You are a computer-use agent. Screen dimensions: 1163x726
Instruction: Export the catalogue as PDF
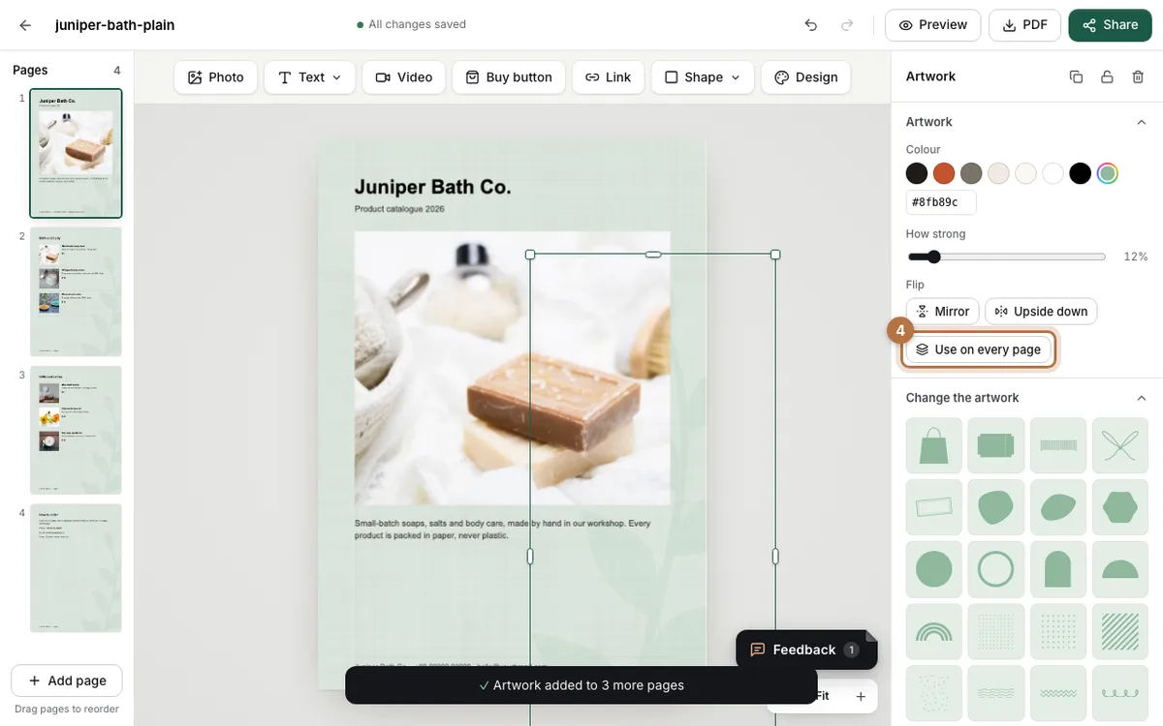pyautogui.click(x=1024, y=25)
